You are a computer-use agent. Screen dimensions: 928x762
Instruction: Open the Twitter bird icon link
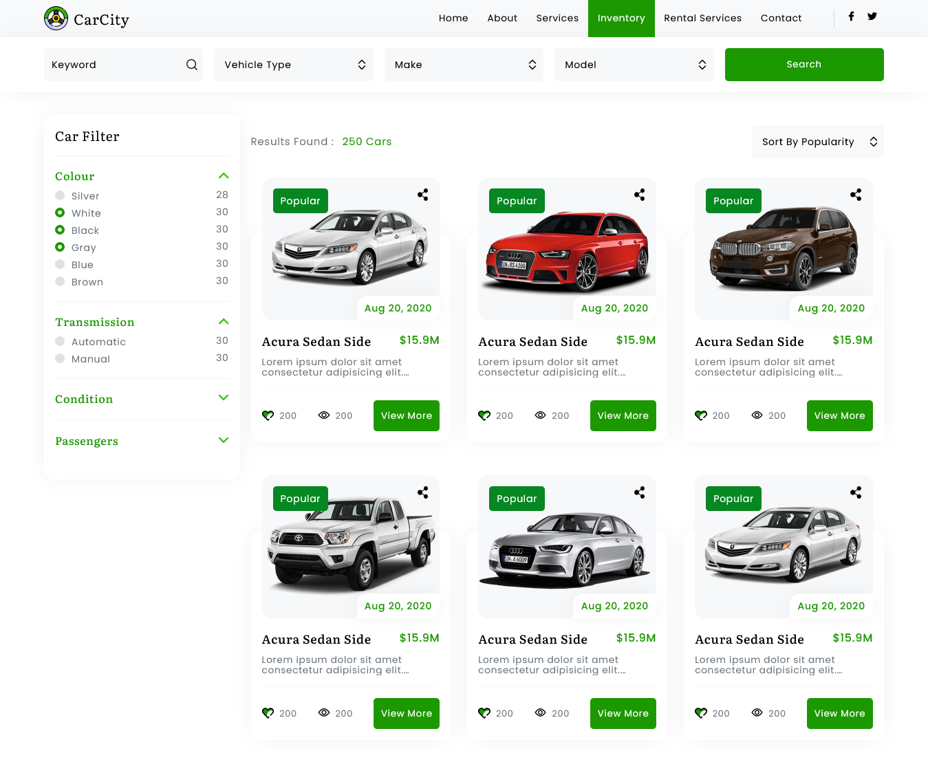[x=872, y=17]
